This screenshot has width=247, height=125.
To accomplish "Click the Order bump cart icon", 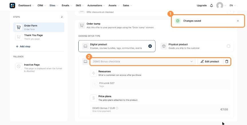I will 82,25.
